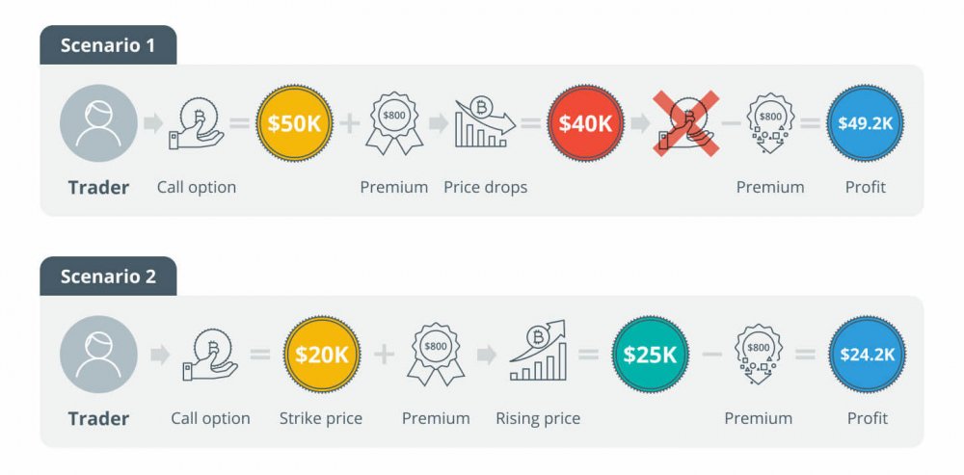The image size is (964, 475).
Task: Open the Scenario 1 tab label
Action: (108, 45)
